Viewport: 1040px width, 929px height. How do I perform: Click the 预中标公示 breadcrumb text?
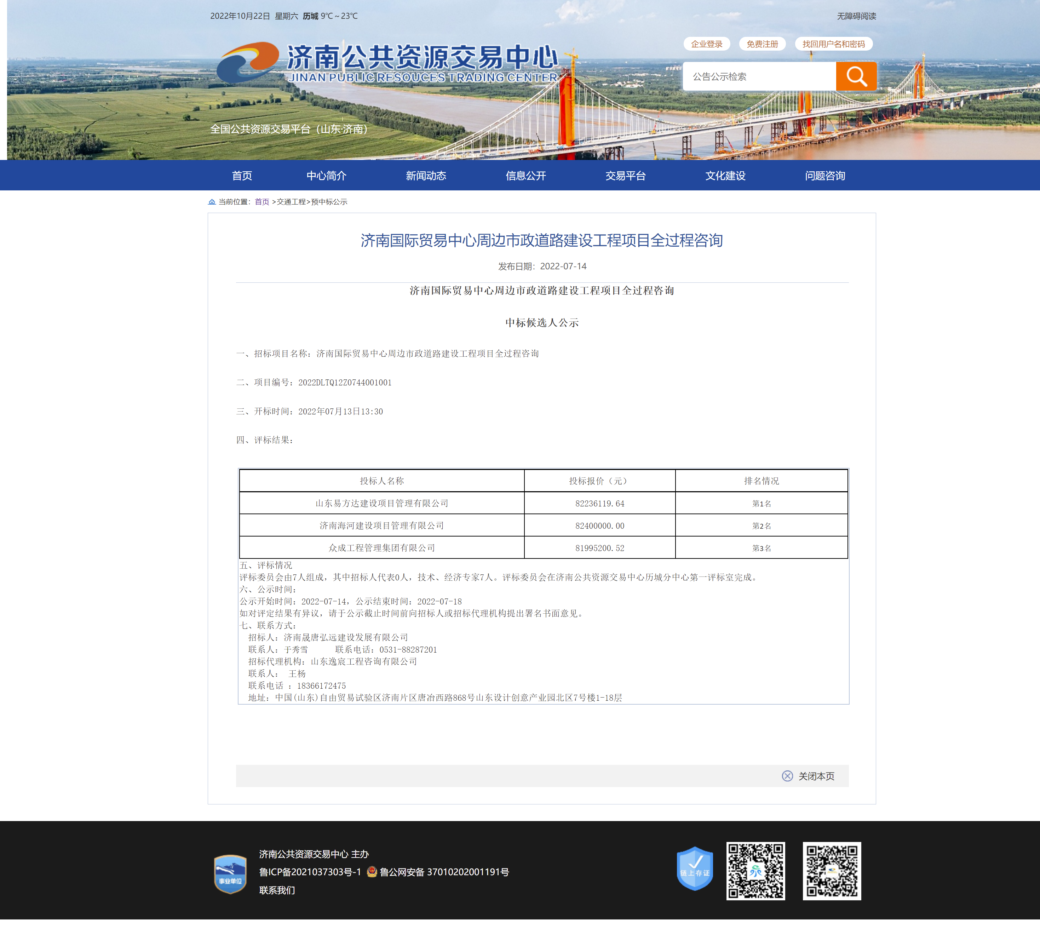pyautogui.click(x=329, y=202)
